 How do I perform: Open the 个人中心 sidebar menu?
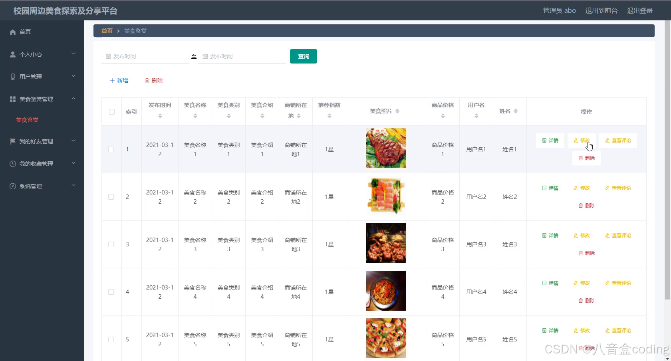tap(42, 54)
